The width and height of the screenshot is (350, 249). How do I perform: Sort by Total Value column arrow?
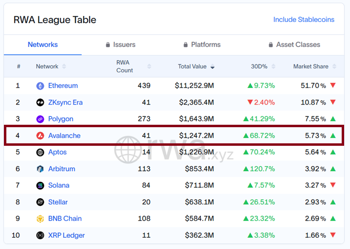(x=213, y=67)
